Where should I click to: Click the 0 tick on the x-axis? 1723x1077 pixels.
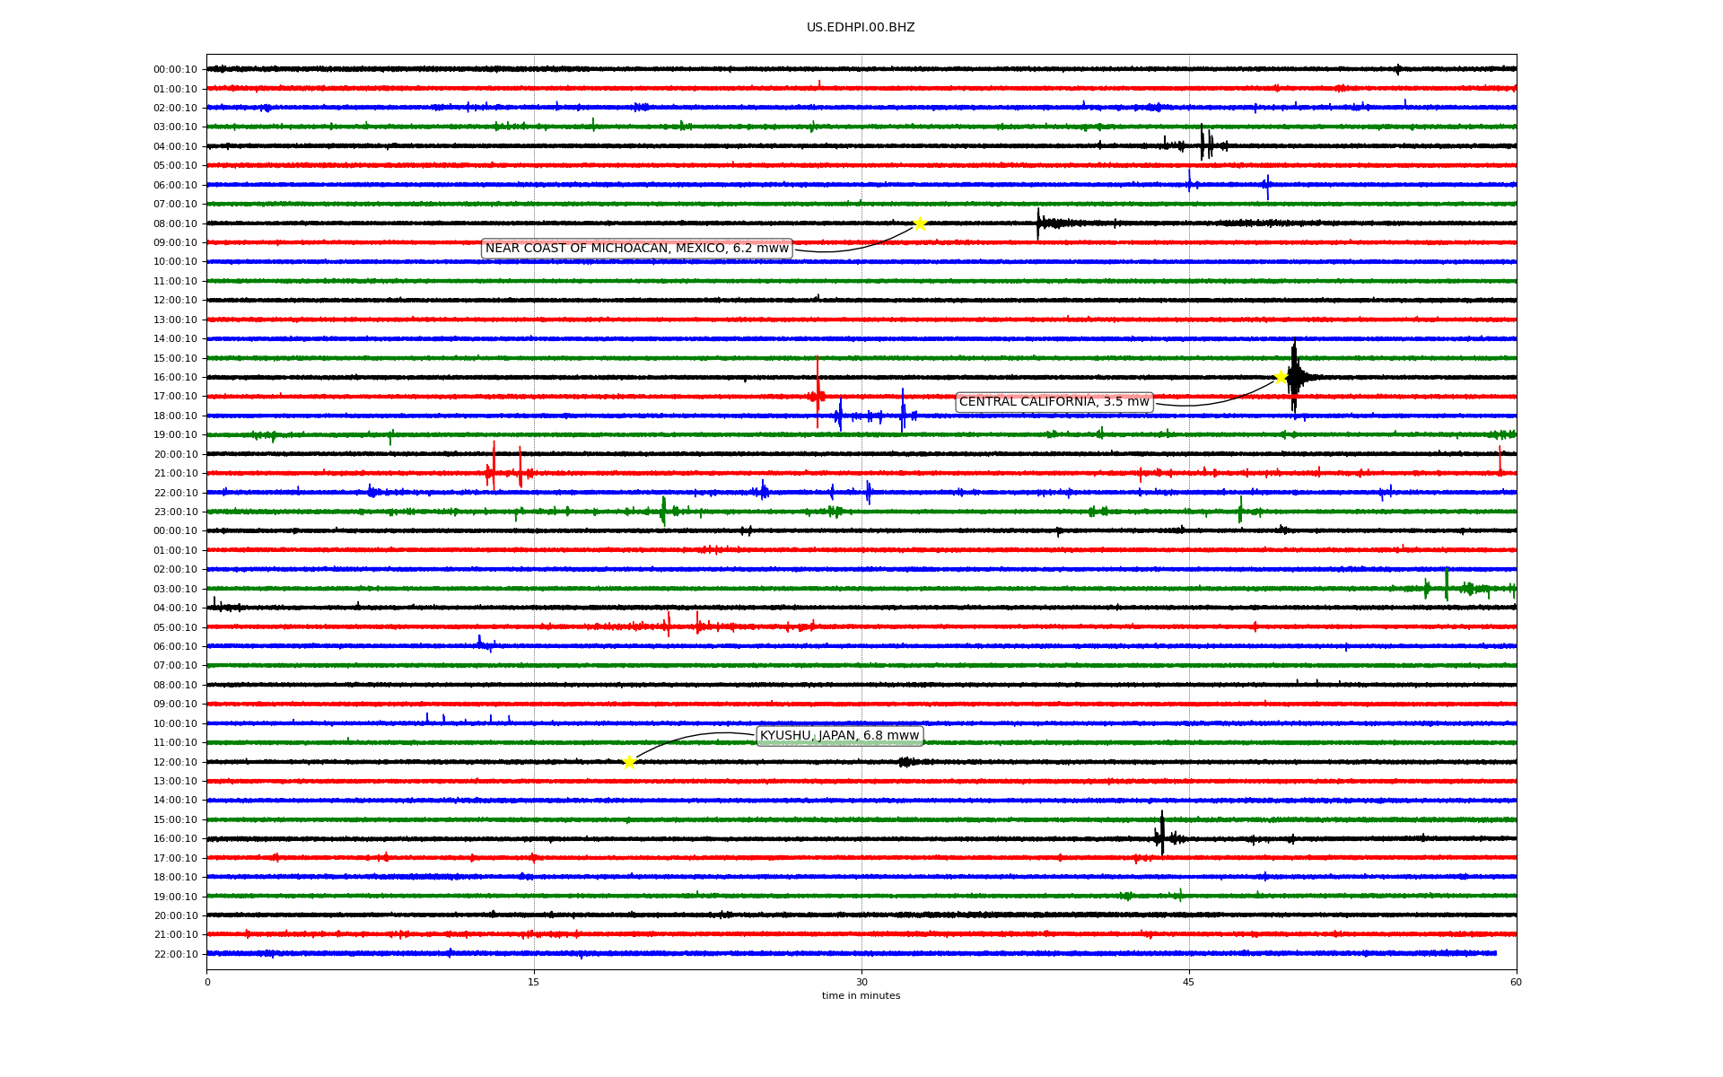coord(207,982)
